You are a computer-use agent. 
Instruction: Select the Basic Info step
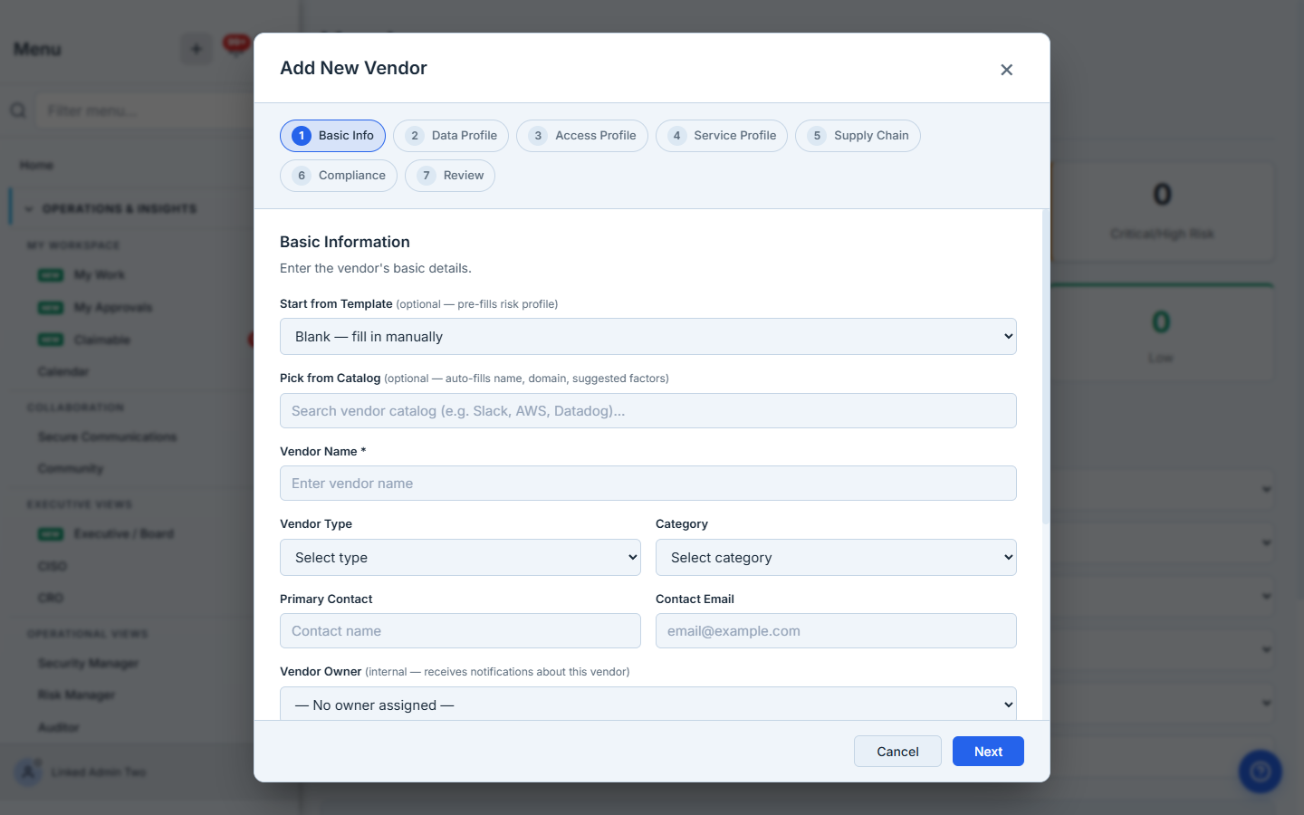tap(332, 136)
